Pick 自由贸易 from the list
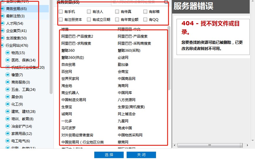Screen dimensions: 255x159 pyautogui.click(x=68, y=64)
